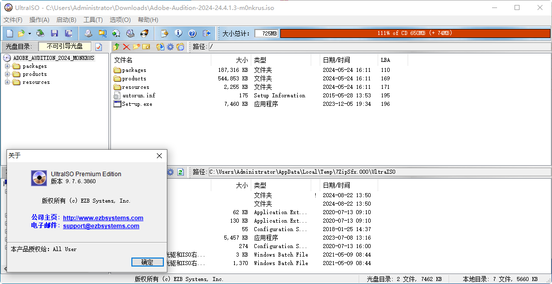Screen dimensions: 552x284
Task: Click the Burn CD image flame icon
Action: coord(144,33)
